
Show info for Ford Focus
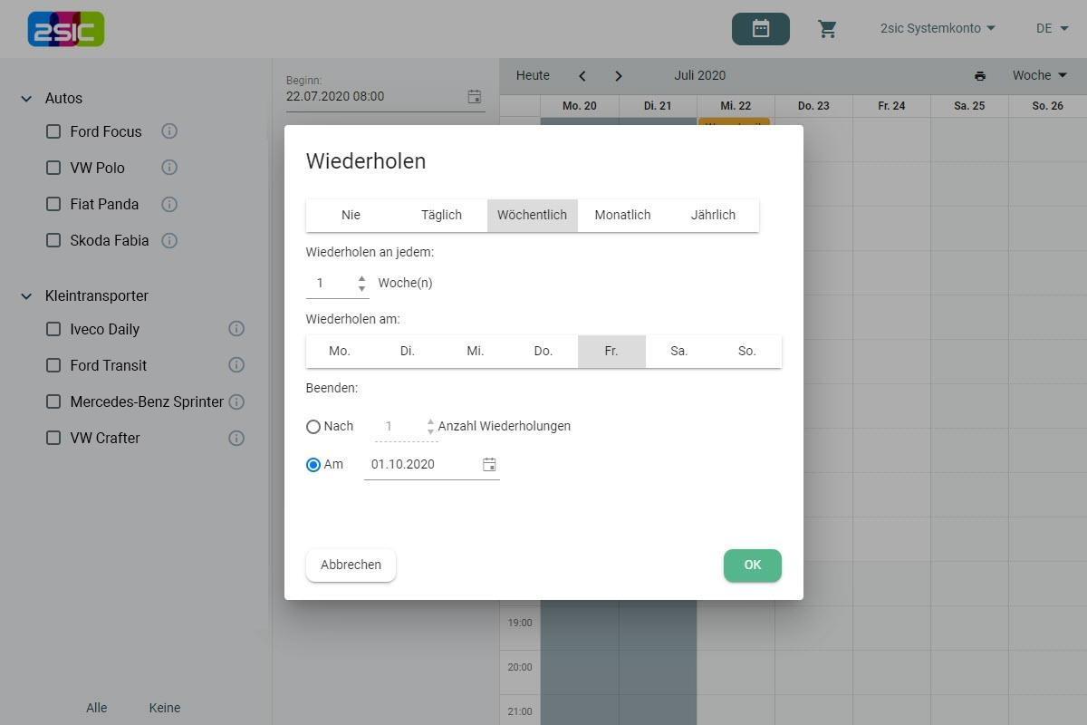click(169, 131)
